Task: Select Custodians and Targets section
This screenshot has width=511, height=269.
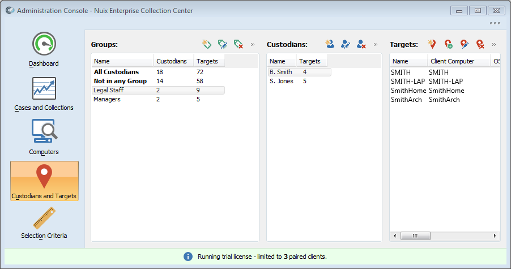Action: (x=44, y=181)
